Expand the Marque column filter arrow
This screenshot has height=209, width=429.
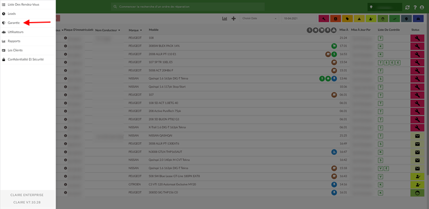click(x=141, y=31)
